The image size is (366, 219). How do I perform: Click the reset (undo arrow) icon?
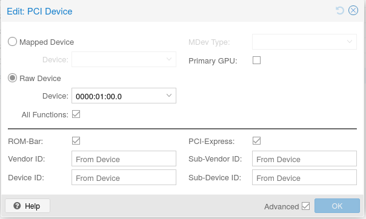tap(340, 10)
